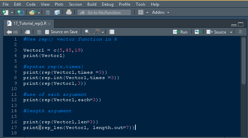This screenshot has width=248, height=138.
Task: Print the current file
Action: point(69,12)
